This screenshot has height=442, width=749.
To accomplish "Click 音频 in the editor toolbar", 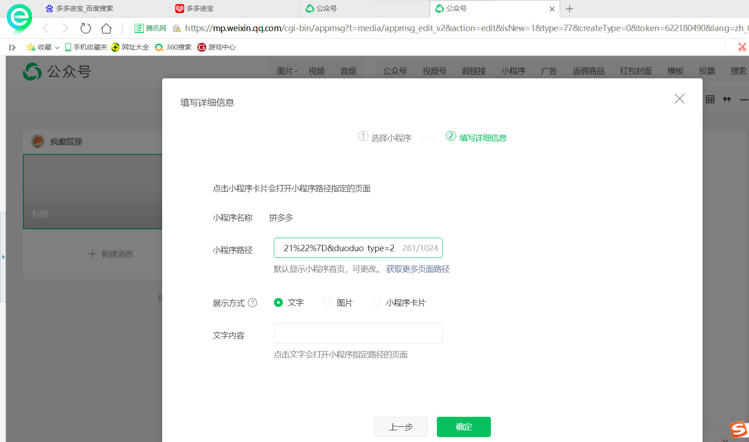I will (348, 71).
